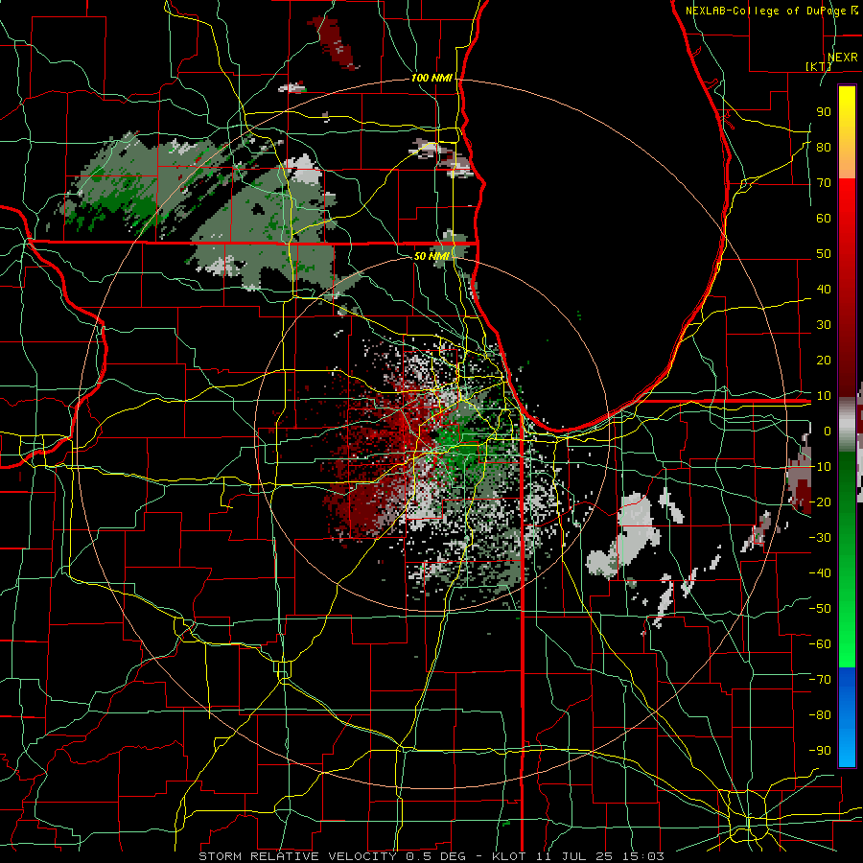The width and height of the screenshot is (863, 863).
Task: Click the -80 value on velocity scale
Action: tap(820, 715)
